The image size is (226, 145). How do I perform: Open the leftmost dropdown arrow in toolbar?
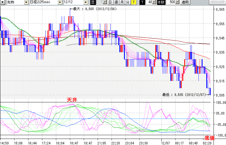(x=2, y=2)
